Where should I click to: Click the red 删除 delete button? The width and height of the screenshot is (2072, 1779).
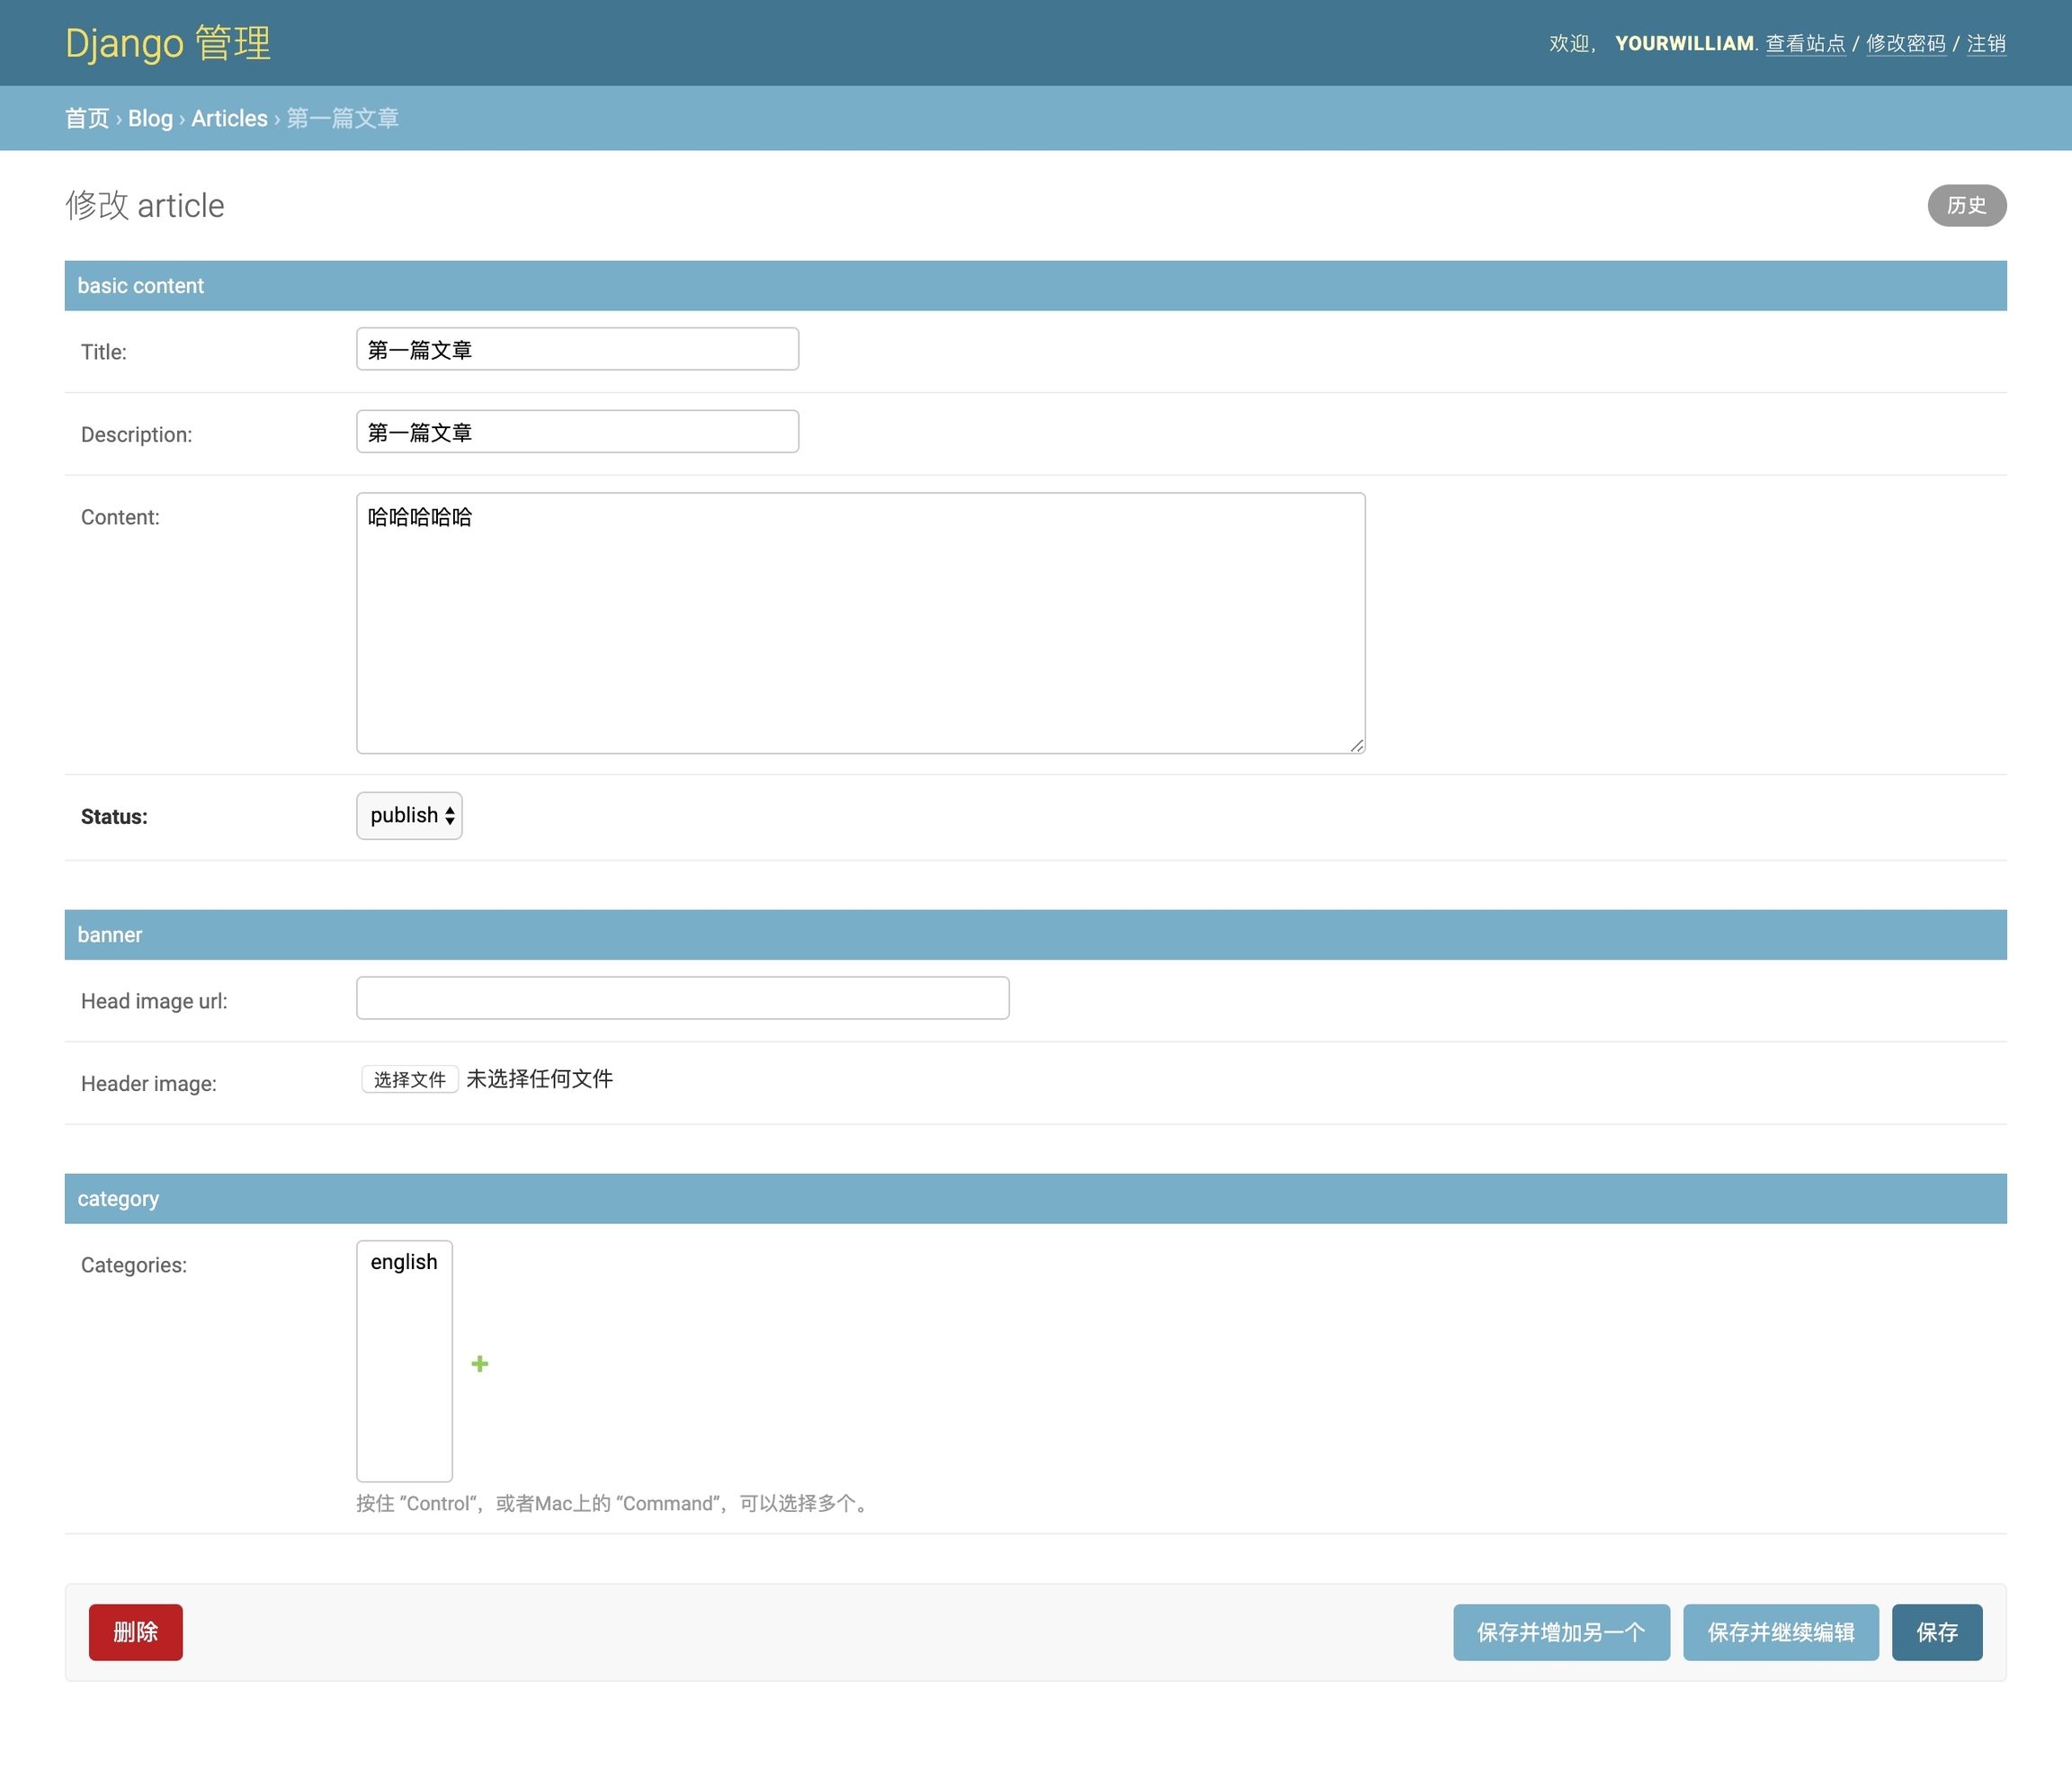(x=136, y=1632)
